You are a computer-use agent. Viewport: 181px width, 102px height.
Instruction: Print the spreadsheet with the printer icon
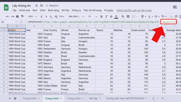click(17, 17)
